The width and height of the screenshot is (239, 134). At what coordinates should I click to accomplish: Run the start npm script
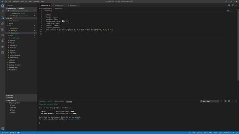tap(14, 105)
